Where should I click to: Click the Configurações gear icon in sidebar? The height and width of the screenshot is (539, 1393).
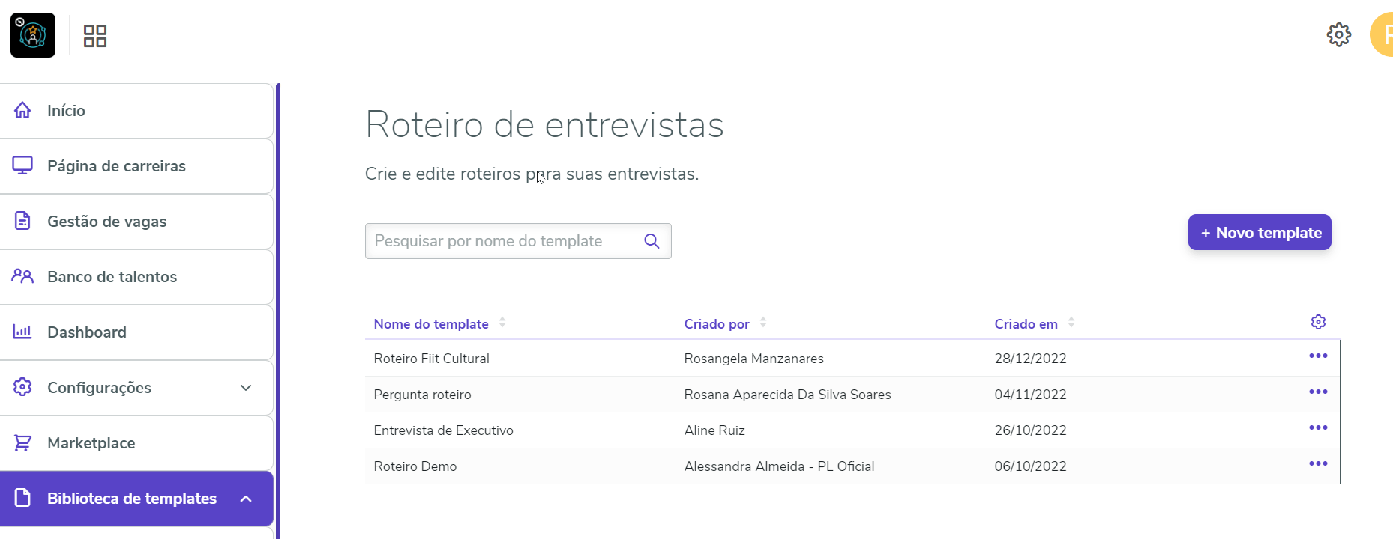click(22, 387)
